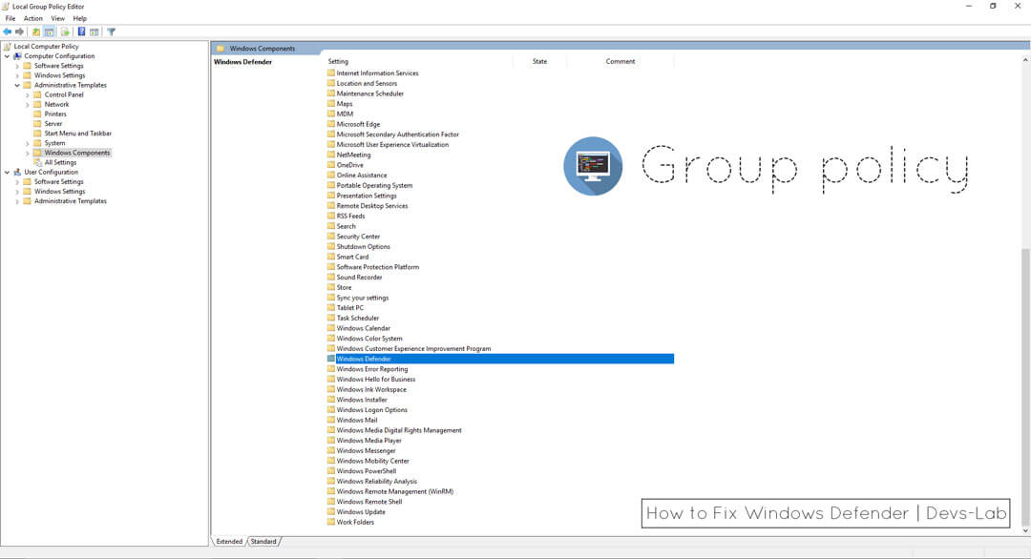Expand the System tree node
Screen dimensions: 1031x559
pos(28,143)
